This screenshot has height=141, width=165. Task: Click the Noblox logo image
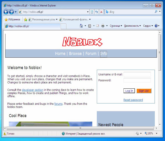coord(82,42)
